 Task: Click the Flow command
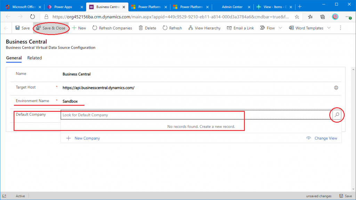[267, 28]
